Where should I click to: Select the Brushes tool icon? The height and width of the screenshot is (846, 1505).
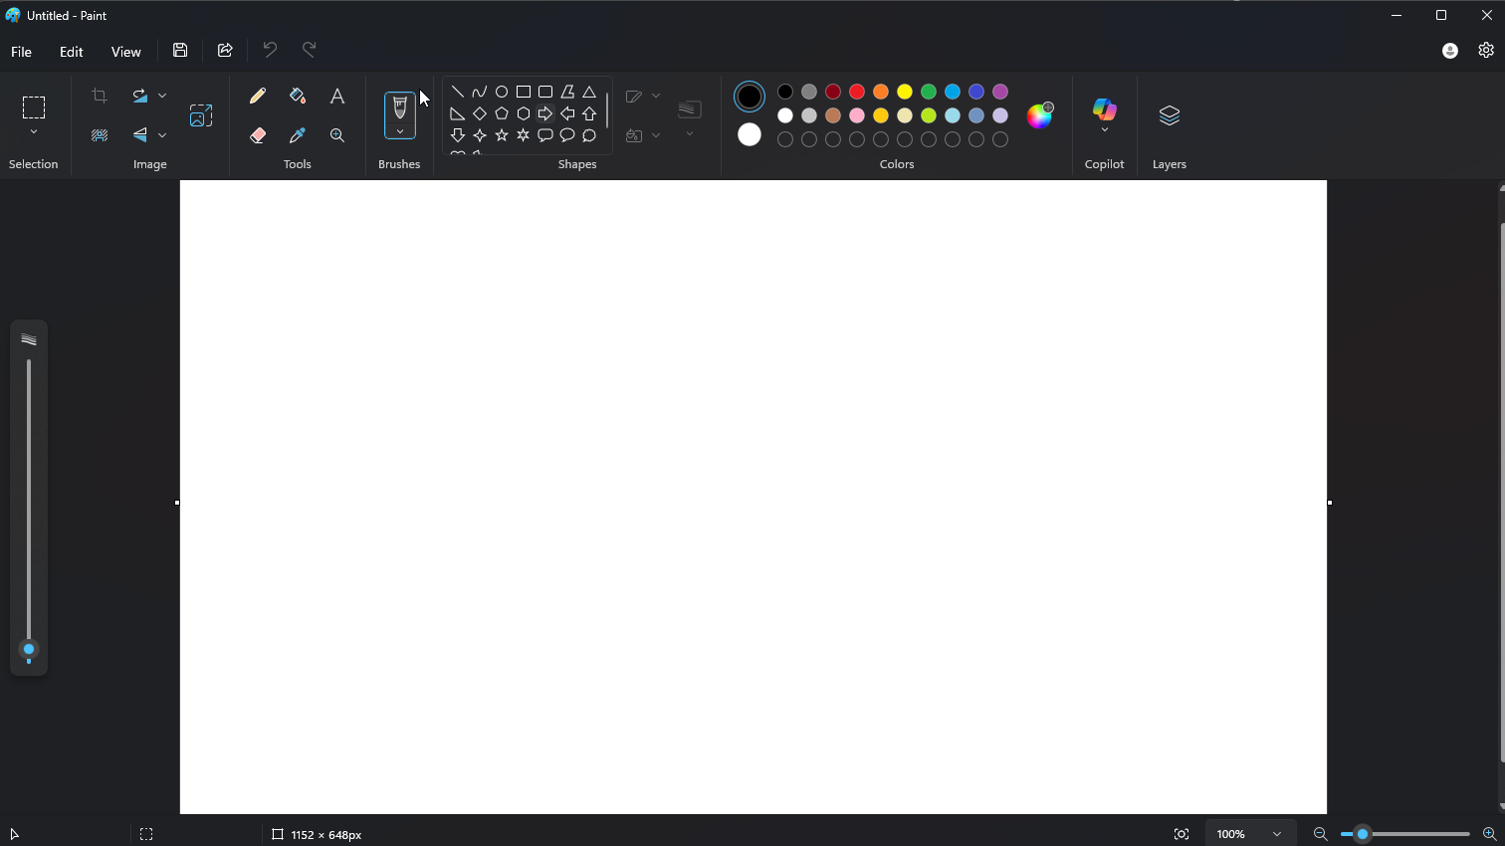pos(400,107)
